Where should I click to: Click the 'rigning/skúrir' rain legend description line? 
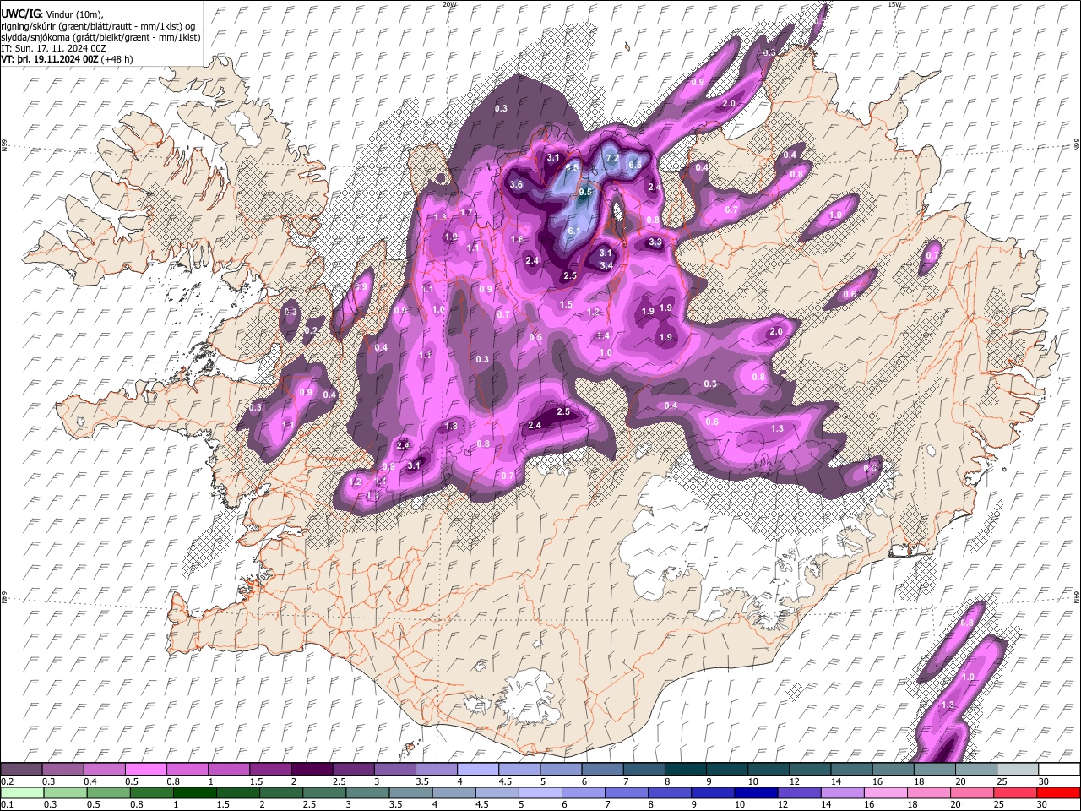click(x=99, y=26)
